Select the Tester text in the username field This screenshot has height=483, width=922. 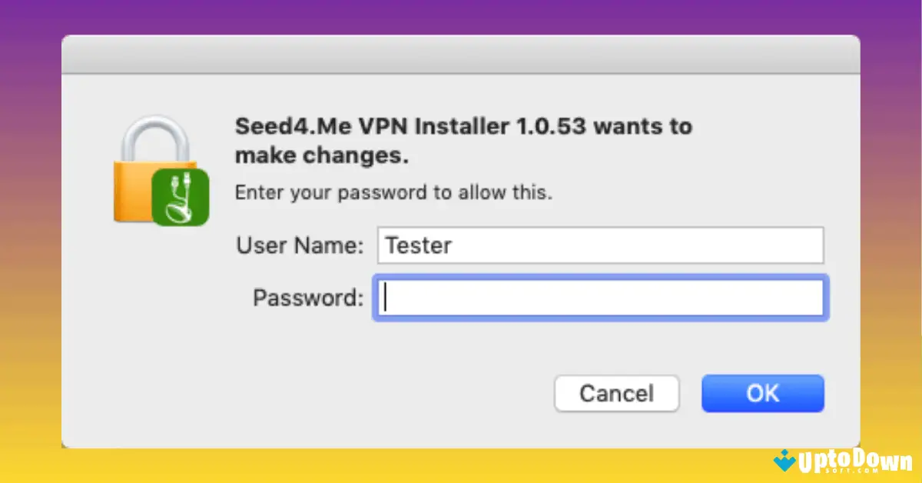417,245
